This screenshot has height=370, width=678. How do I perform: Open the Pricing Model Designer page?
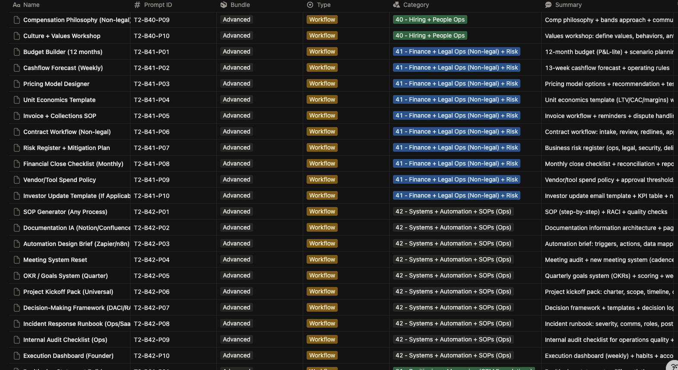(57, 84)
